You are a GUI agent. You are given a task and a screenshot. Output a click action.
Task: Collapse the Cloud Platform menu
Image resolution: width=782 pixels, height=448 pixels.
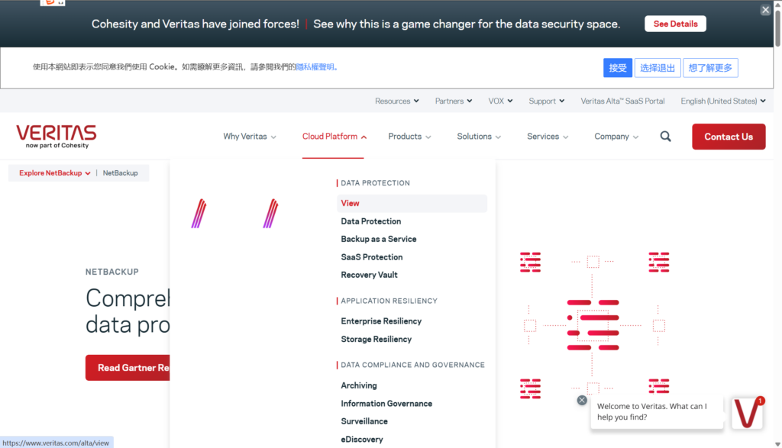[334, 137]
